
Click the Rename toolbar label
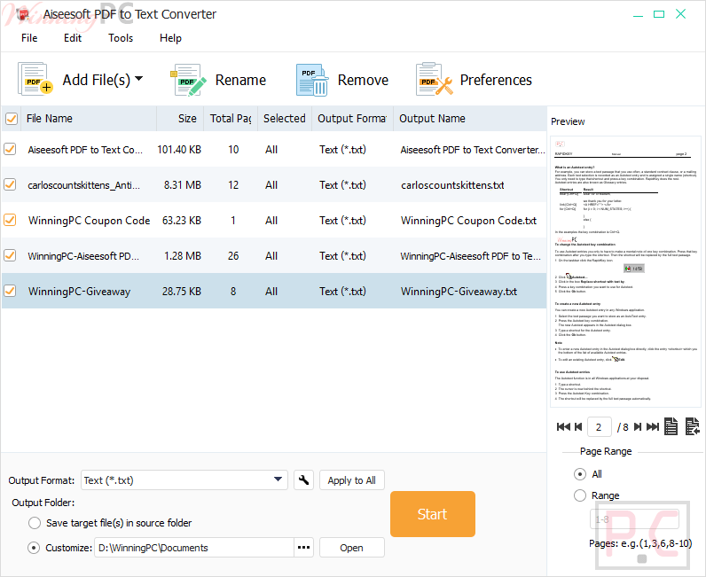(x=240, y=80)
